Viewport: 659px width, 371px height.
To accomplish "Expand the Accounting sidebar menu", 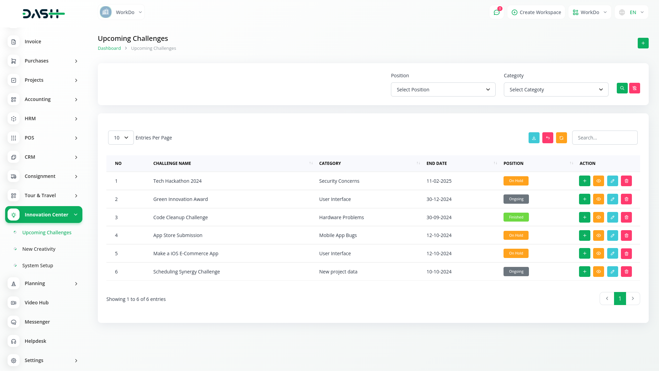I will tap(44, 99).
